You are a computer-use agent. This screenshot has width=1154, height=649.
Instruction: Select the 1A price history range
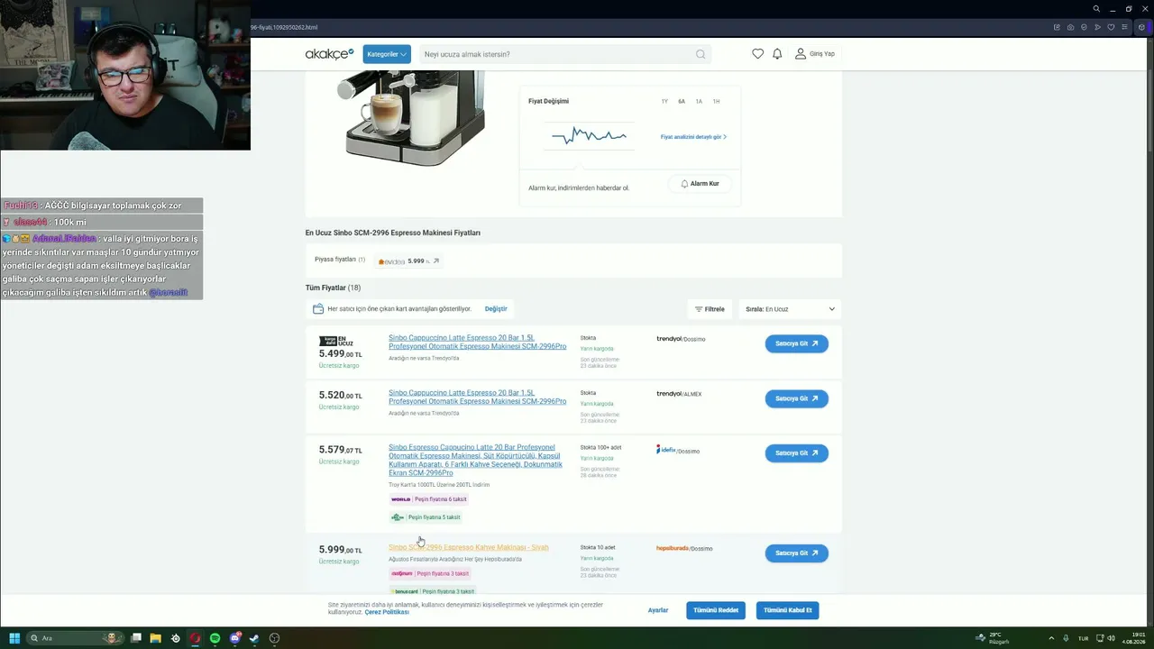699,101
